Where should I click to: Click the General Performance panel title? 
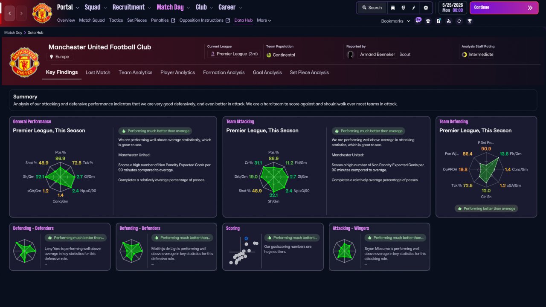[32, 122]
